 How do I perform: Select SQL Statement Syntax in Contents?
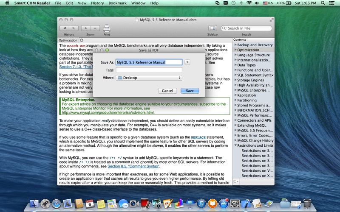255,75
